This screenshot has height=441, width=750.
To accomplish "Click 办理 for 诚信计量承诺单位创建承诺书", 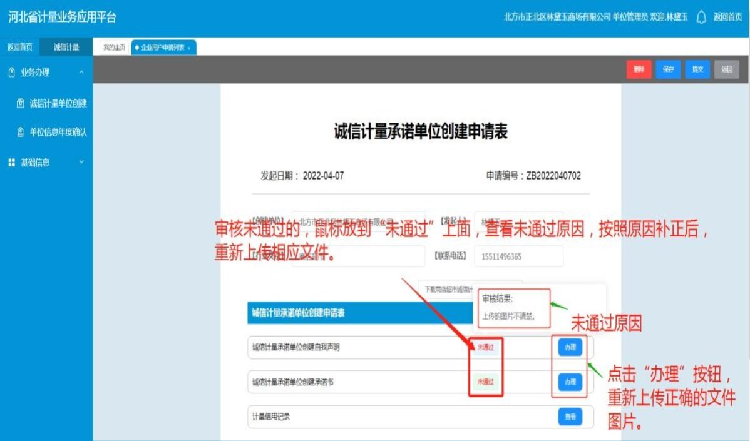I will pyautogui.click(x=570, y=382).
